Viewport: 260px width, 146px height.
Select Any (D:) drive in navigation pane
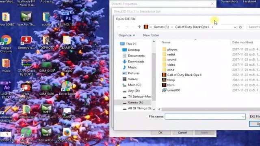[131, 91]
